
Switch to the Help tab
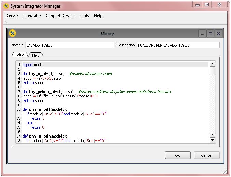point(36,55)
